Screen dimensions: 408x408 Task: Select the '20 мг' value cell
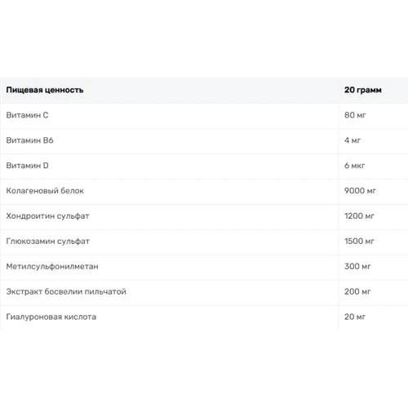tap(355, 317)
